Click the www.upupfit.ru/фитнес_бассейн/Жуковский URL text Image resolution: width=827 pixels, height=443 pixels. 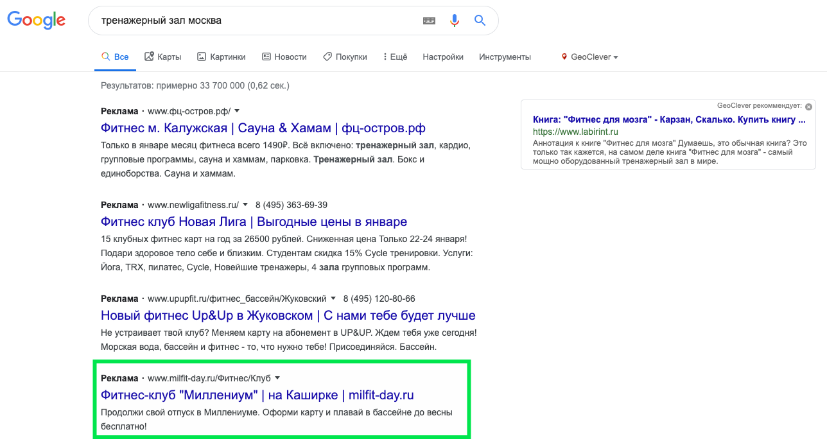tap(237, 299)
